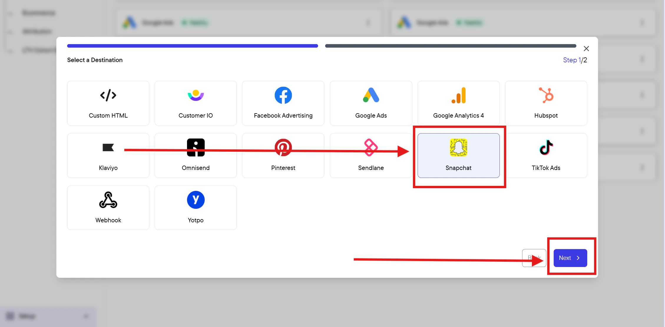Image resolution: width=665 pixels, height=327 pixels.
Task: Pick the Snapchat ghost icon
Action: 459,147
